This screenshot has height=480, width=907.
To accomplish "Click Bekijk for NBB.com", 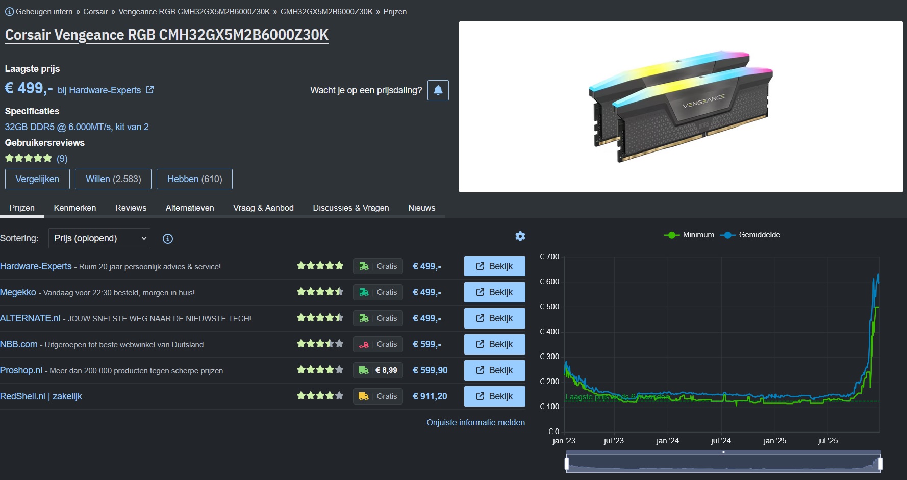I will pos(495,344).
